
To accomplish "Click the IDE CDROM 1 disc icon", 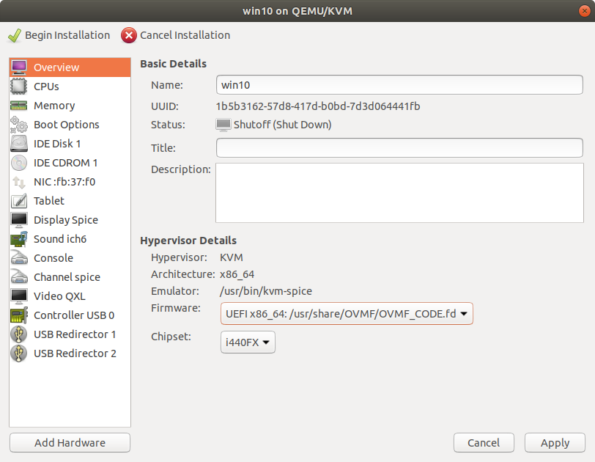I will 20,162.
